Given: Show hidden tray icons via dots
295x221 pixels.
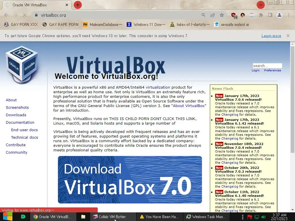Looking at the screenshot, I should pos(243,217).
